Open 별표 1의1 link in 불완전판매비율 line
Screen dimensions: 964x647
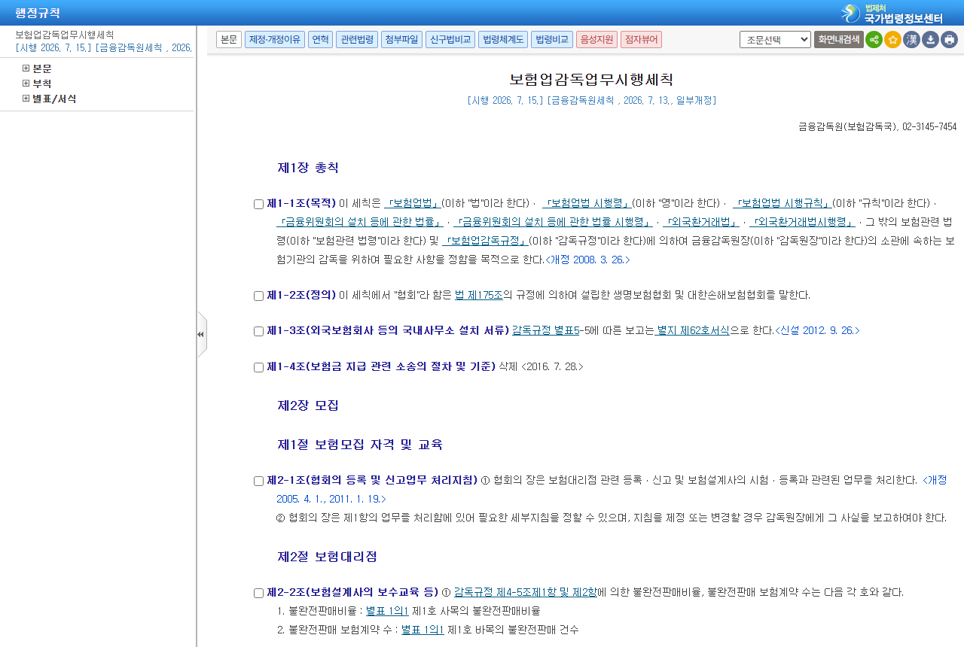[x=387, y=611]
